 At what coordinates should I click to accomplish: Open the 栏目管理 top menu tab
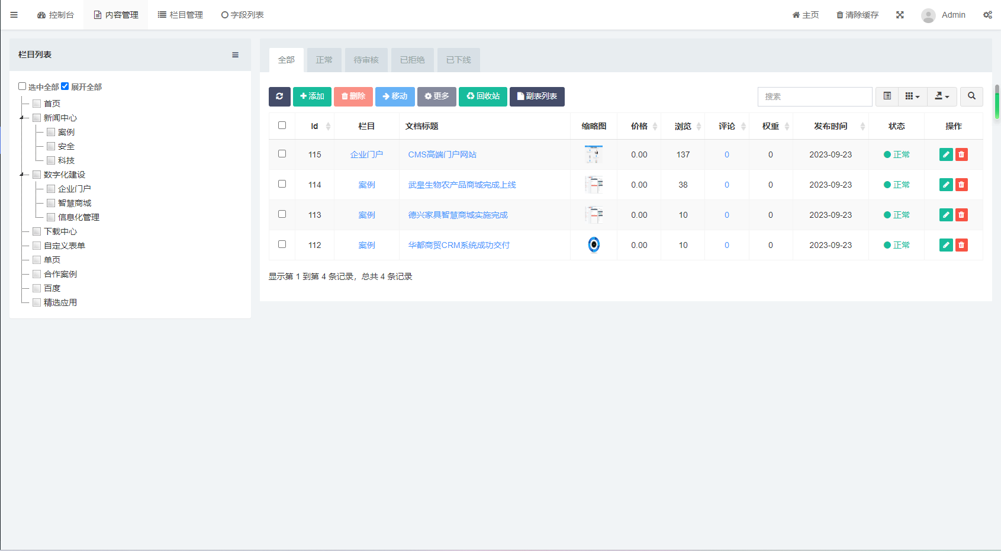coord(181,15)
